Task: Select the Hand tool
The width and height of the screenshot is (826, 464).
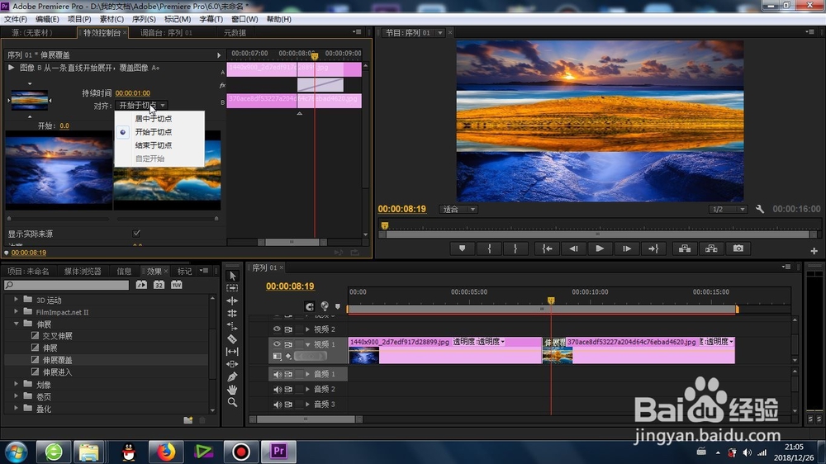Action: pyautogui.click(x=232, y=390)
